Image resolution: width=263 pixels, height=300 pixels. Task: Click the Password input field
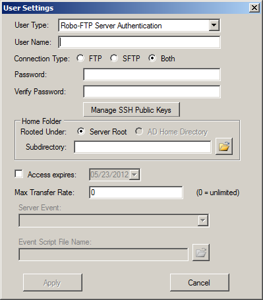click(152, 75)
